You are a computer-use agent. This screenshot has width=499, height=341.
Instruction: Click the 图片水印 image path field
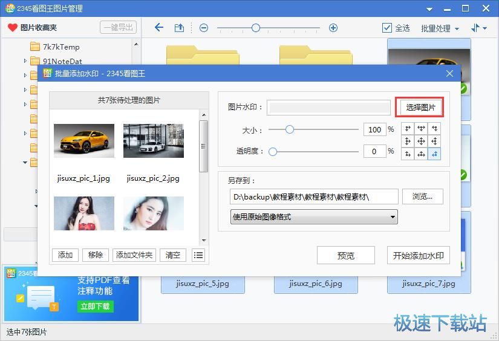(x=328, y=107)
